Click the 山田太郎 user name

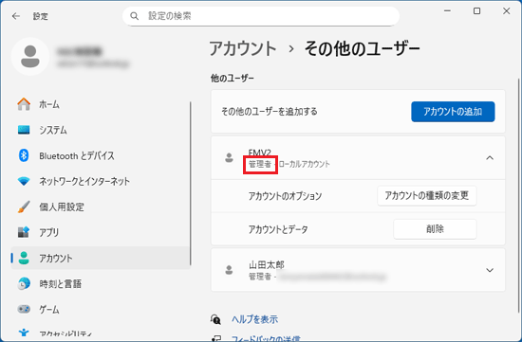267,265
